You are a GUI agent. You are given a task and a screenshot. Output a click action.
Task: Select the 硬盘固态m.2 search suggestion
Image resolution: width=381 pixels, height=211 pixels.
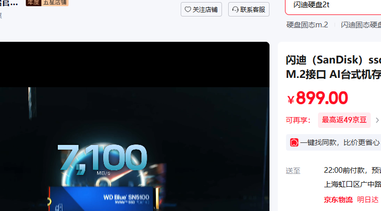(307, 25)
